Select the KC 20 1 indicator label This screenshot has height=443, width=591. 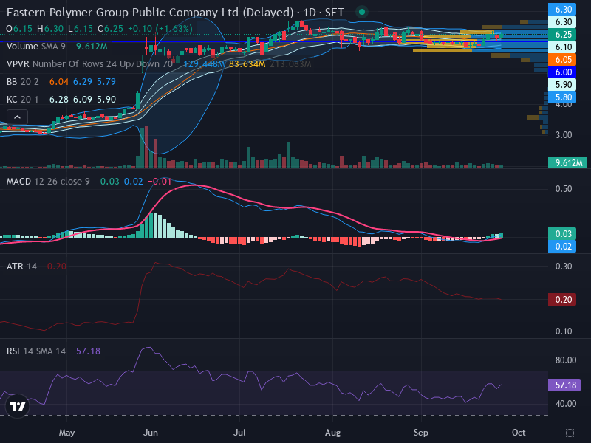23,100
